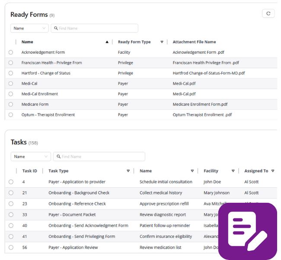Click the Task Type column filter icon

[x=128, y=171]
